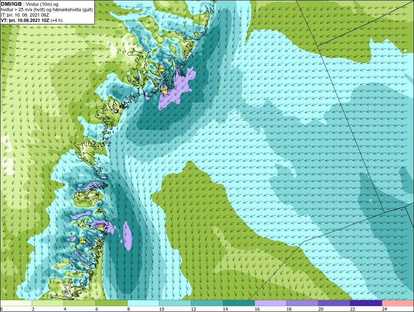
Task: Click the pink above-24 m/s legend swatch
Action: pos(398,303)
